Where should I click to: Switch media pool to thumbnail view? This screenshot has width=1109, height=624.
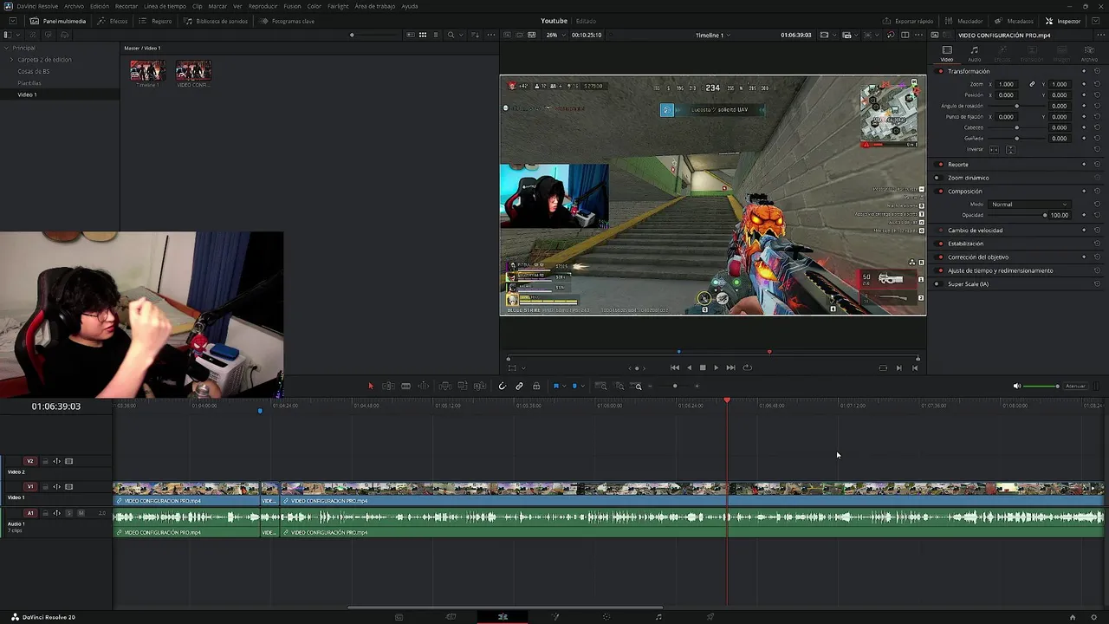point(423,35)
